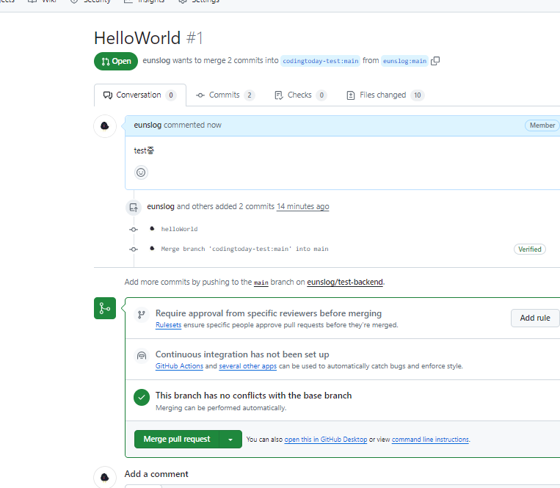Copy the eunslog:main branch name icon
Image resolution: width=560 pixels, height=488 pixels.
click(x=435, y=61)
